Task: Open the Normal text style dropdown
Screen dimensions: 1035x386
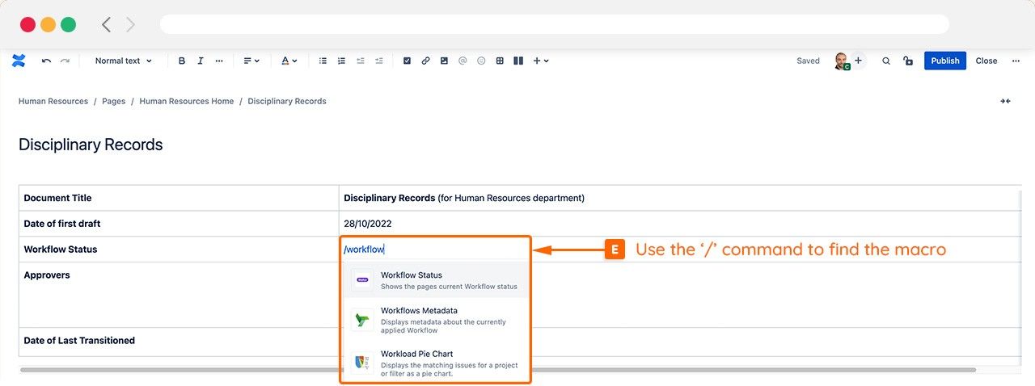Action: (x=123, y=61)
